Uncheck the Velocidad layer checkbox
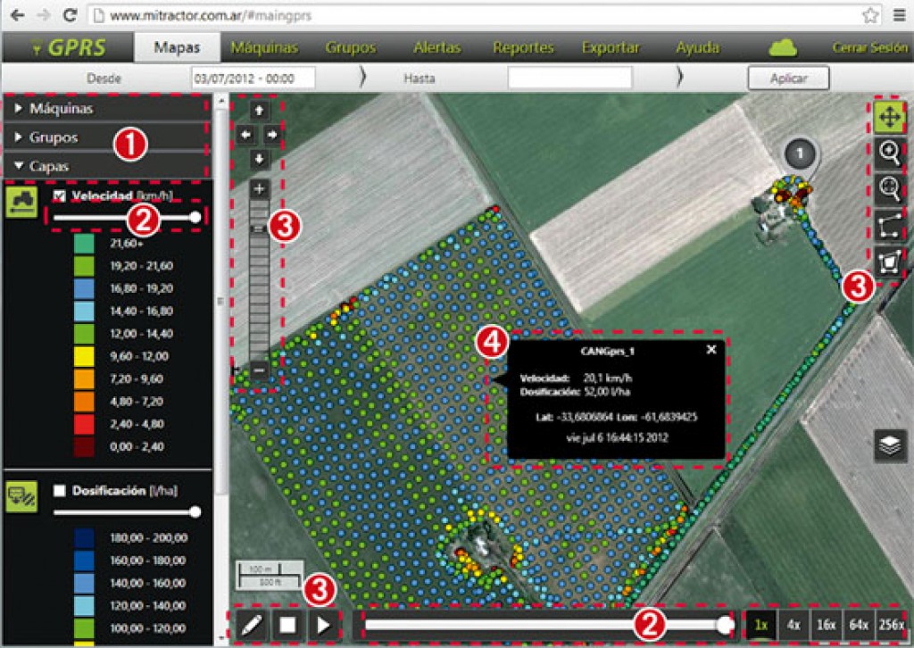Image resolution: width=914 pixels, height=648 pixels. [x=60, y=195]
